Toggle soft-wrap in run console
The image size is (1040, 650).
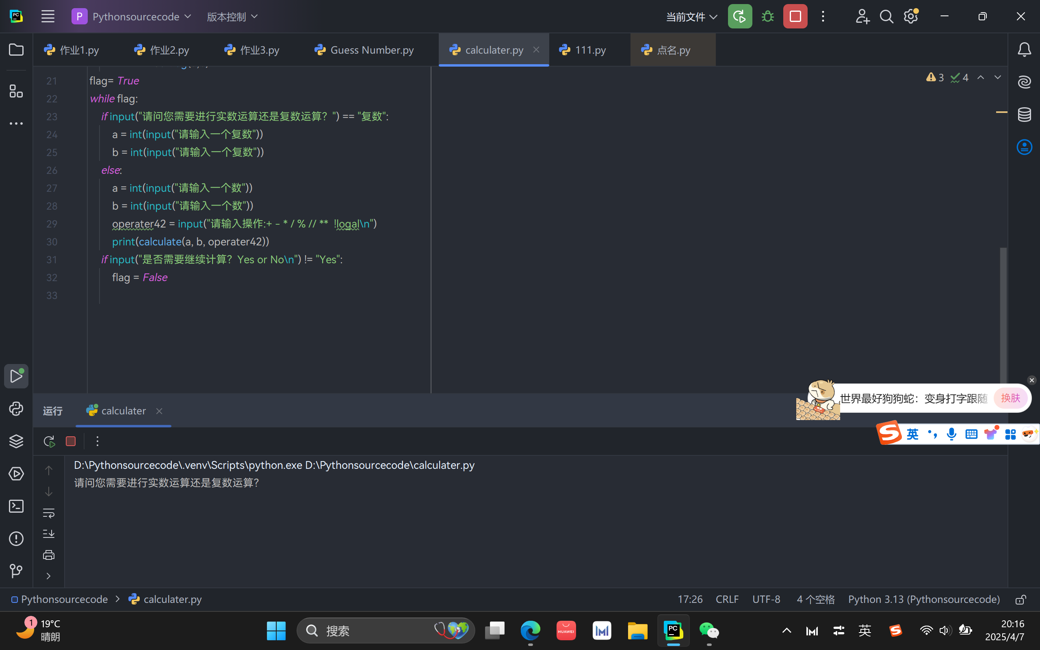(49, 512)
